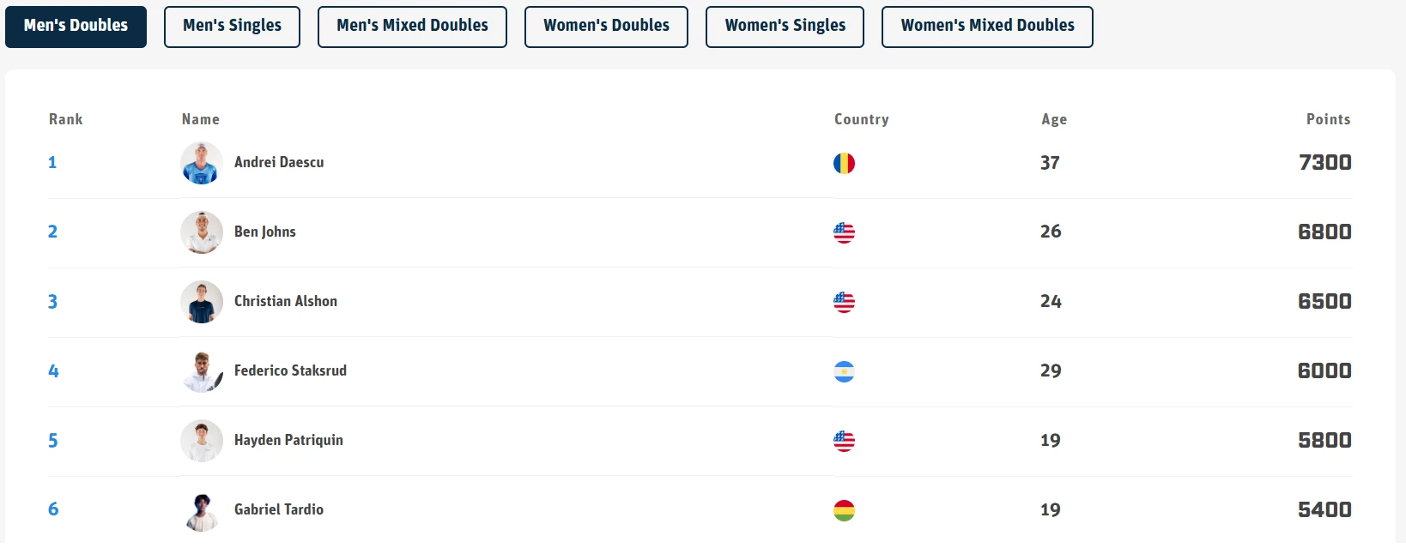This screenshot has height=554, width=1406.
Task: Click the rank number 1 link
Action: click(52, 162)
